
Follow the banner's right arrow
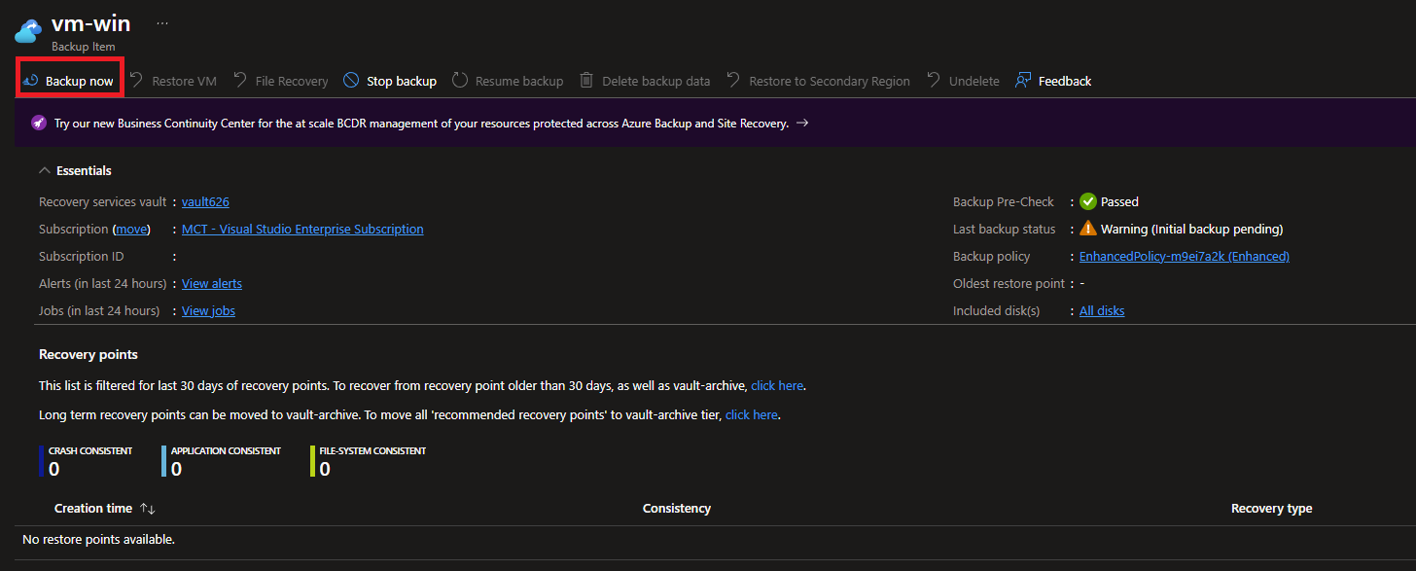coord(802,124)
